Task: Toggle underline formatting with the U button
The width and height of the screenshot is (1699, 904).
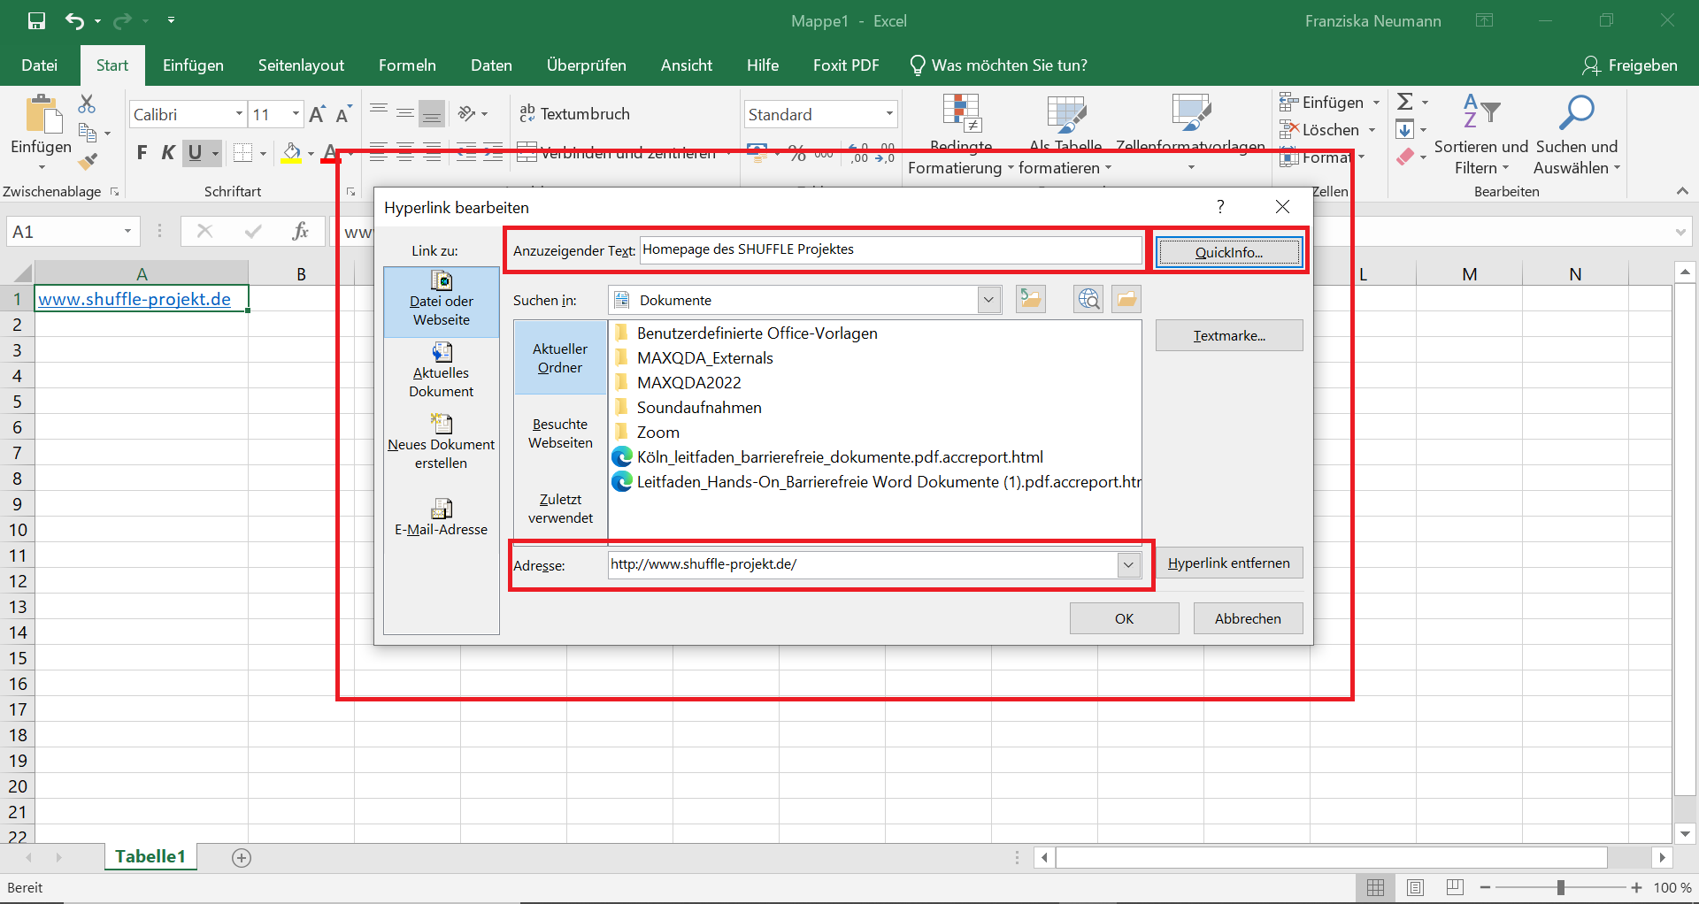Action: [x=196, y=152]
